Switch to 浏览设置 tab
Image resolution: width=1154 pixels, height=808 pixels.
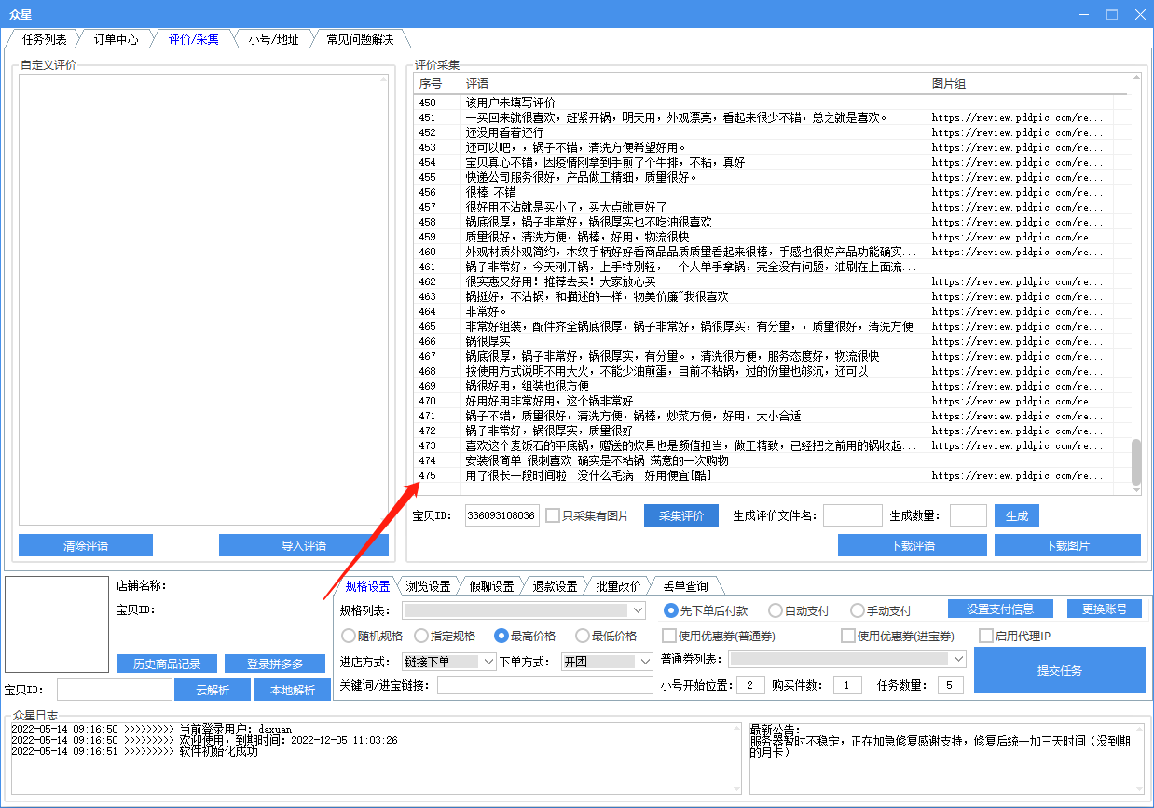pyautogui.click(x=428, y=586)
